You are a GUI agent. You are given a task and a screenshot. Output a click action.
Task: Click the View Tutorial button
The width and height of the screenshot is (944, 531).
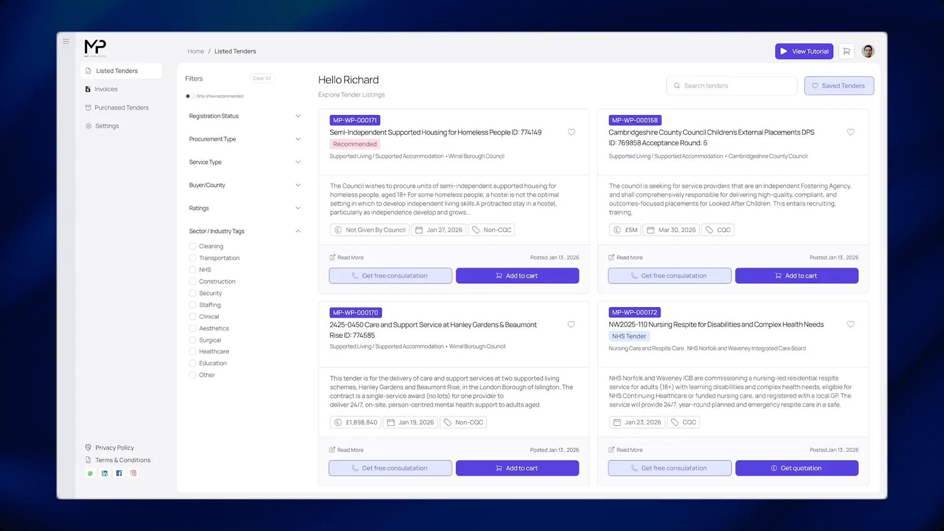click(x=804, y=51)
